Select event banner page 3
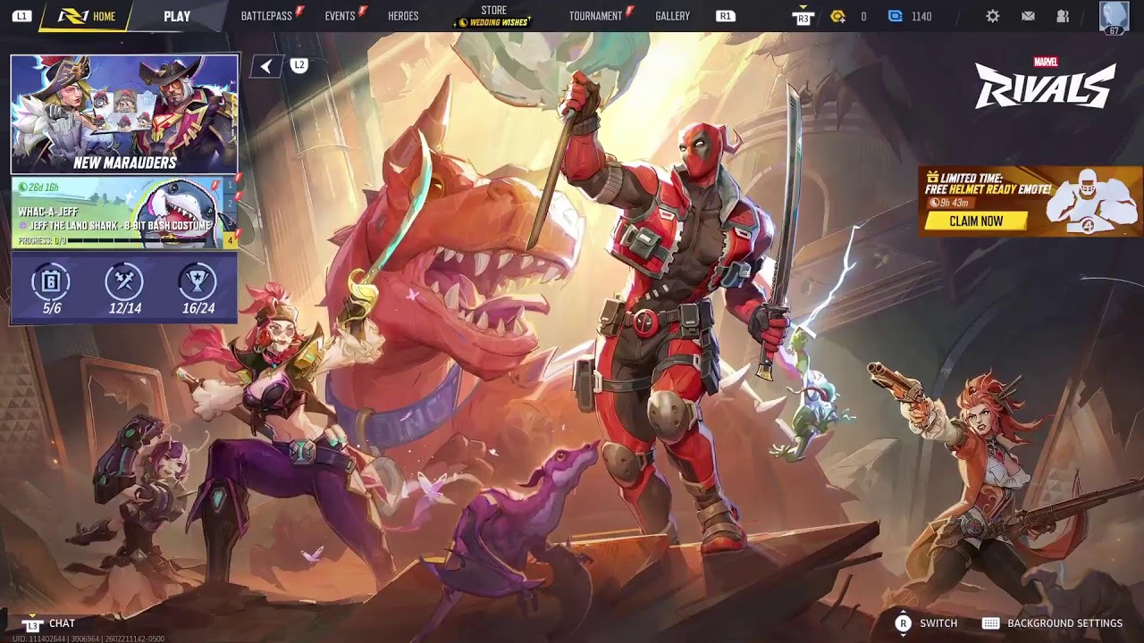 point(230,222)
